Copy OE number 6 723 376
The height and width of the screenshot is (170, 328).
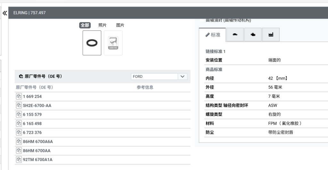tap(19, 133)
